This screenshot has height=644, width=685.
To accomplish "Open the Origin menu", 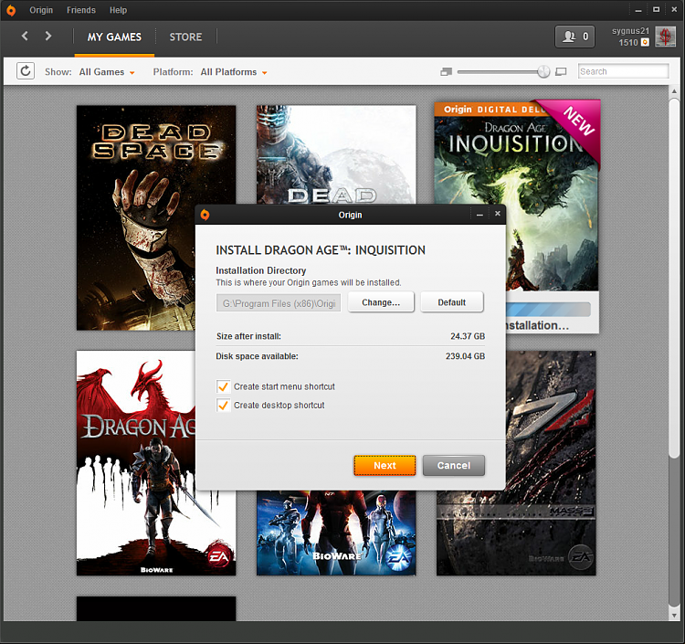I will click(41, 10).
